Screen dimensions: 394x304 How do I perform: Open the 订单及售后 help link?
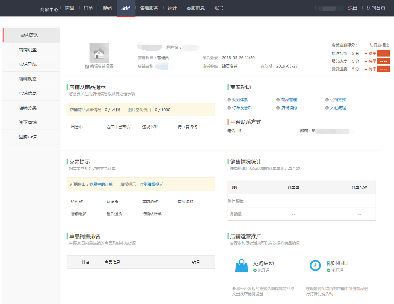pyautogui.click(x=242, y=108)
